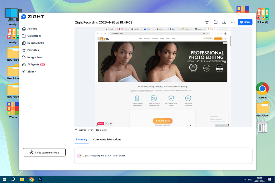The image size is (275, 183).
Task: Favorite the recording with star icon
Action: click(207, 22)
